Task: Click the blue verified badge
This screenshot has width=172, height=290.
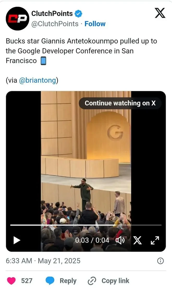Action: 78,14
